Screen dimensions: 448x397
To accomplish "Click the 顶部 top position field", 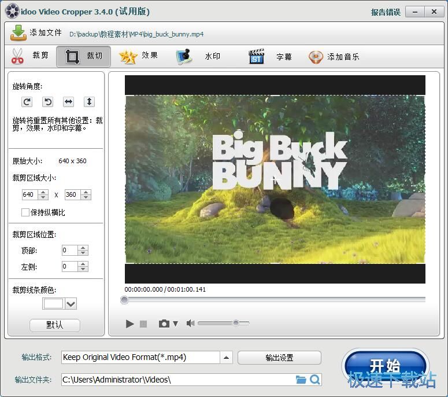I will 70,250.
